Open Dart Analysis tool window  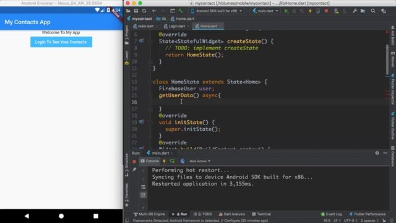[x=231, y=214]
